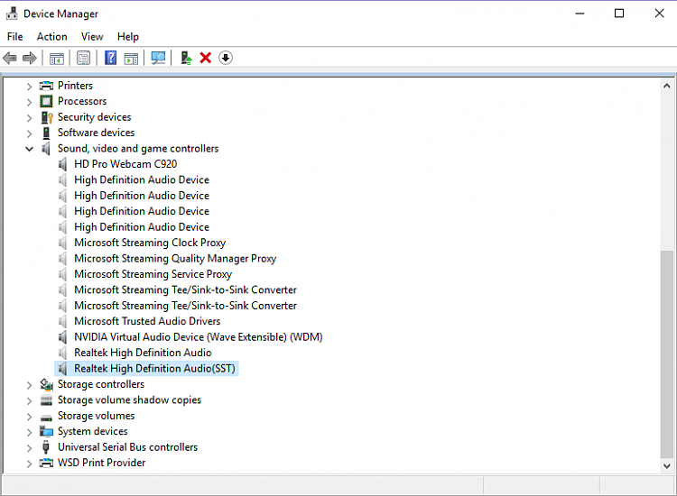Screen dimensions: 677x496
Task: Click the Properties toolbar icon
Action: (83, 58)
